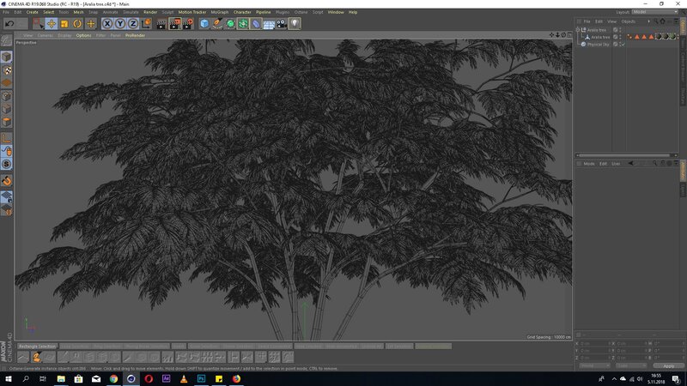Select the Move tool

[x=52, y=24]
